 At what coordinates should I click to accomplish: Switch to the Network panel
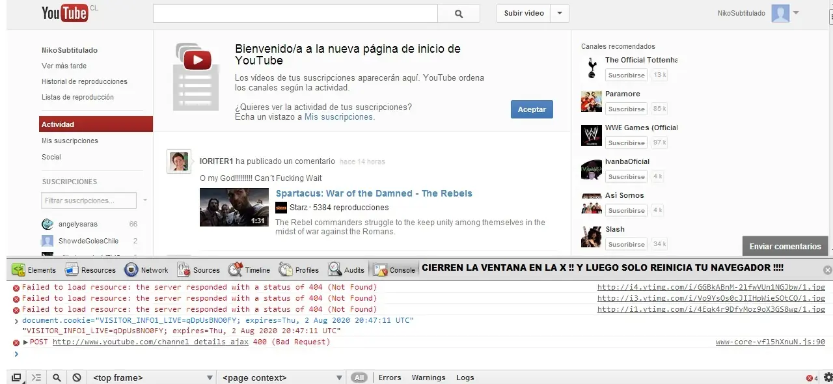tap(146, 269)
